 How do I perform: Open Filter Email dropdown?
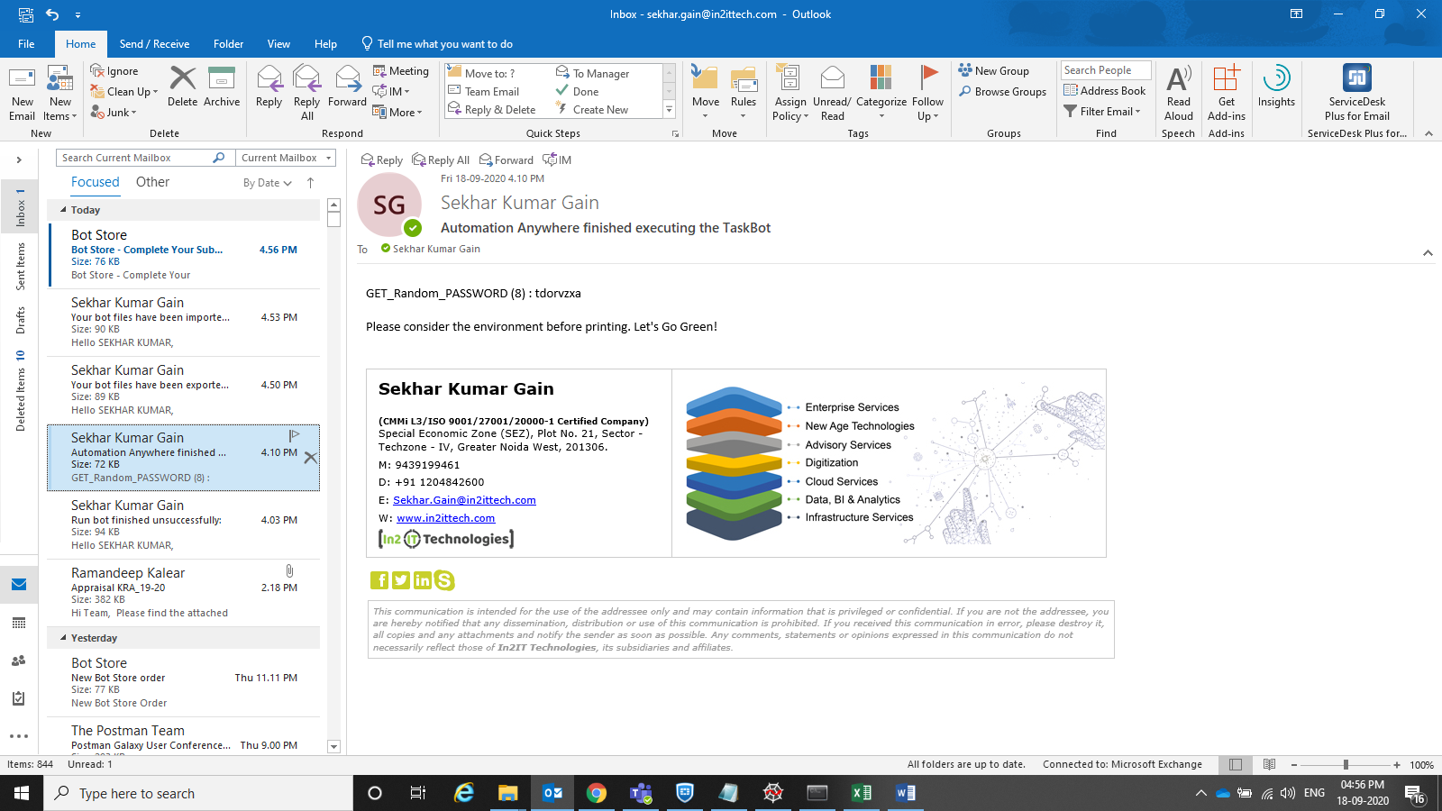[1102, 112]
